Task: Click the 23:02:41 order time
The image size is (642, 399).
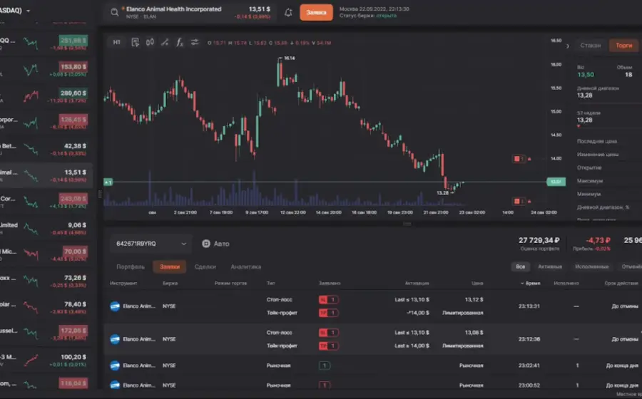Action: point(529,366)
